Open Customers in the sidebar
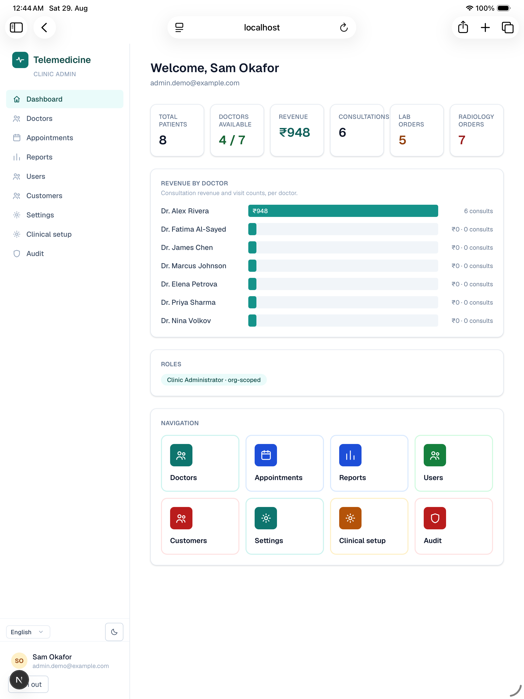The height and width of the screenshot is (699, 524). 64,196
